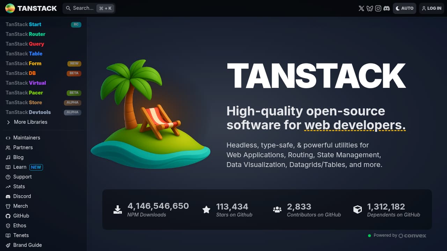
Task: Click the LOG IN button
Action: [x=431, y=8]
